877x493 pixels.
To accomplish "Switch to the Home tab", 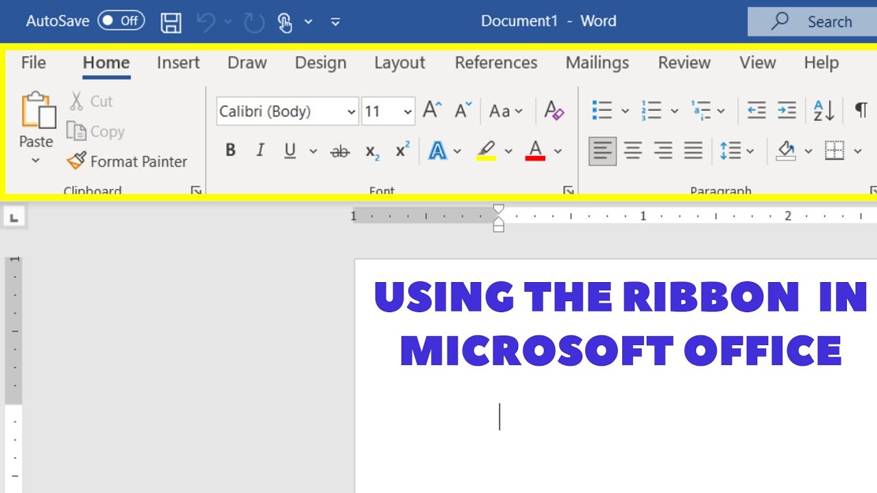I will (106, 63).
